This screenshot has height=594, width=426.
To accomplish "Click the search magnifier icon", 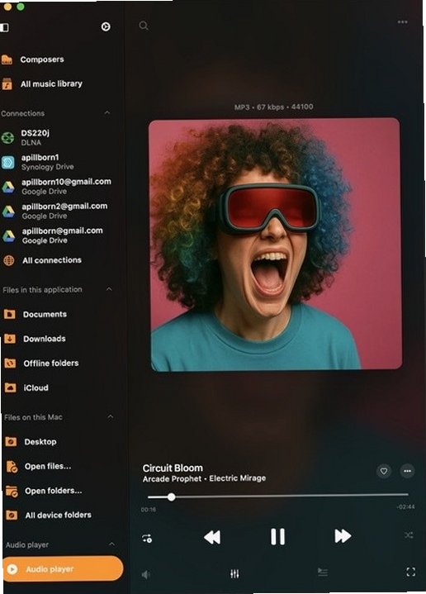I will coord(144,26).
